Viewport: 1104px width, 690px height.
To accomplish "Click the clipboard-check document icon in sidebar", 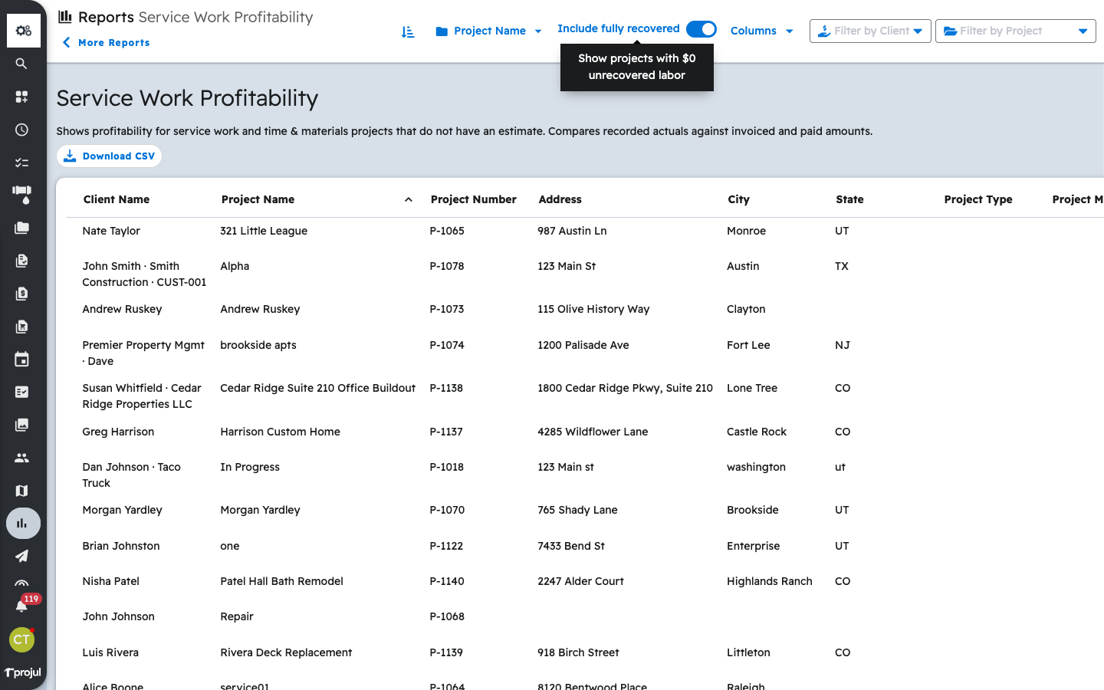I will (x=21, y=261).
